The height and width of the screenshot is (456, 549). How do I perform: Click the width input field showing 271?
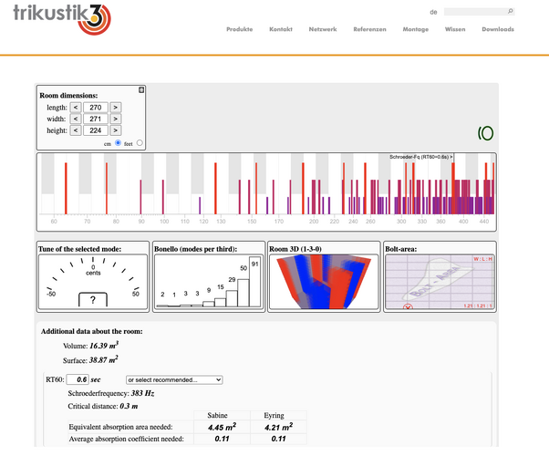tap(96, 119)
